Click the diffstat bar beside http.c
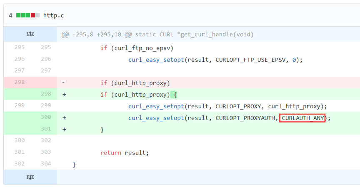Image resolution: width=360 pixels, height=190 pixels. 28,15
